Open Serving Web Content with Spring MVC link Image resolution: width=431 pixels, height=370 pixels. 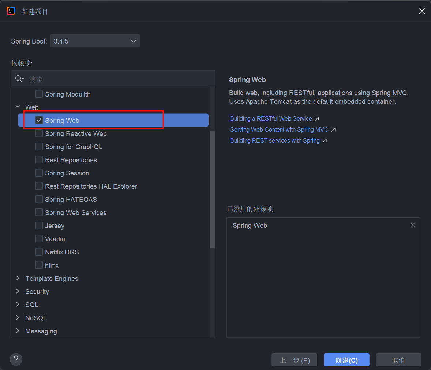click(279, 130)
